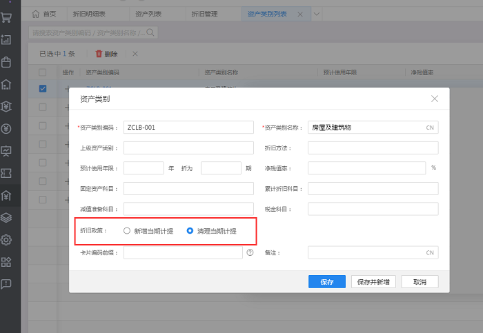Screen dimensions: 483x333
Task: Select the 清理当期计提 radio option
Action: point(190,231)
